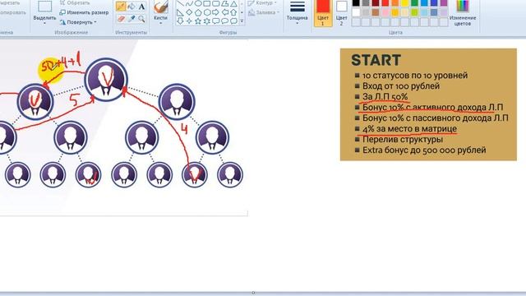Choose the Line shape
Image resolution: width=526 pixels, height=296 pixels.
click(x=181, y=3)
